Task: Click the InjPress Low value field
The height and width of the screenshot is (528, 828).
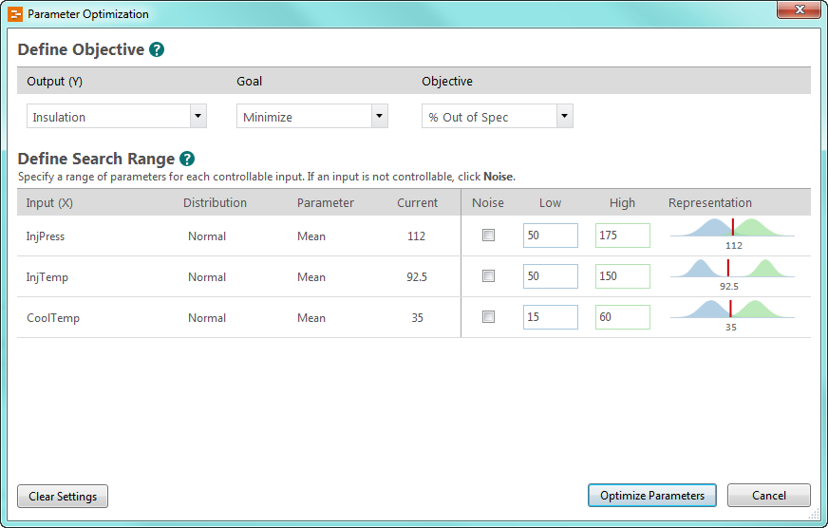Action: pyautogui.click(x=550, y=236)
